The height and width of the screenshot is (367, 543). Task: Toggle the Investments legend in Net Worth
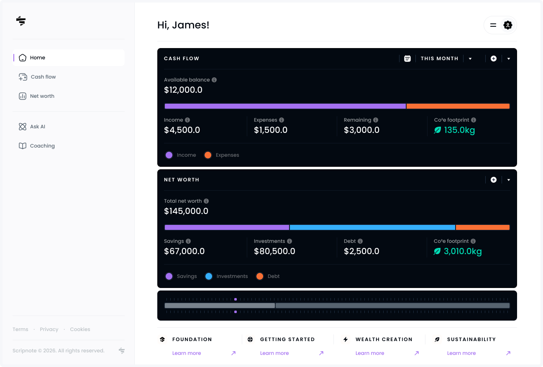coord(226,276)
